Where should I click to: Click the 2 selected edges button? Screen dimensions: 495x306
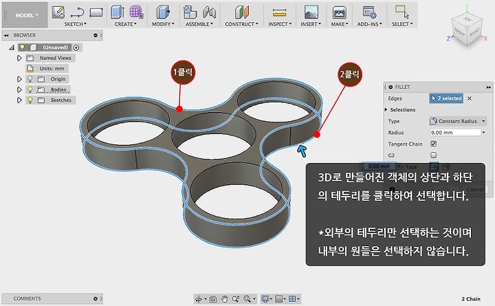click(x=446, y=98)
